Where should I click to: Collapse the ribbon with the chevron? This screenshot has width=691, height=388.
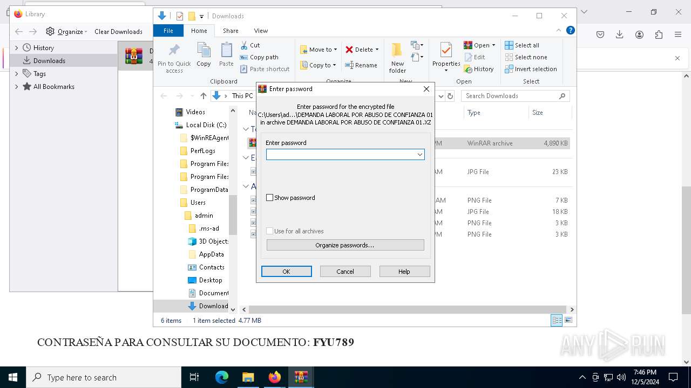559,31
